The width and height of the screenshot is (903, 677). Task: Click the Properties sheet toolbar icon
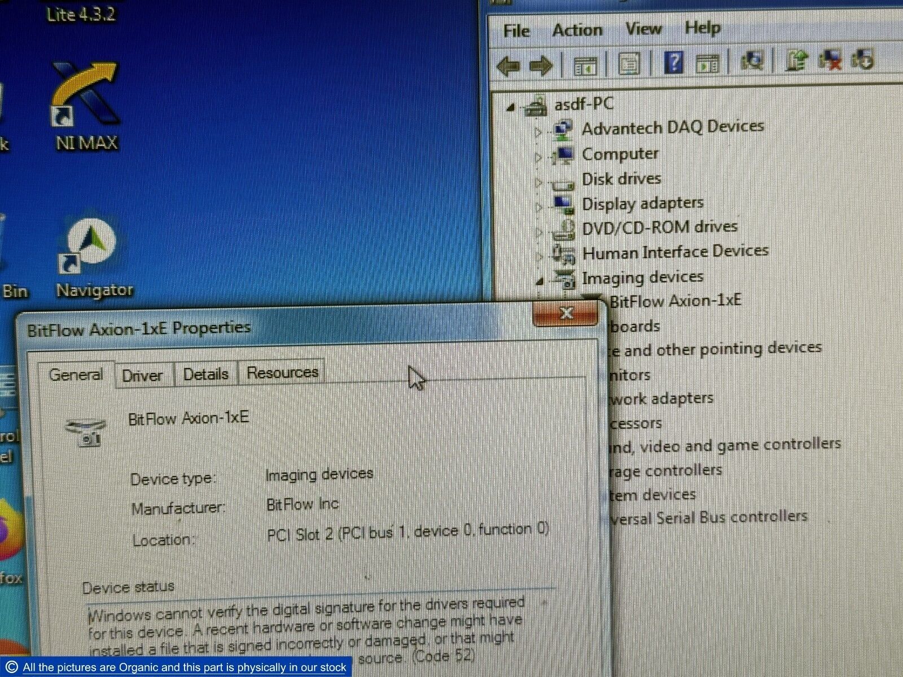point(629,64)
